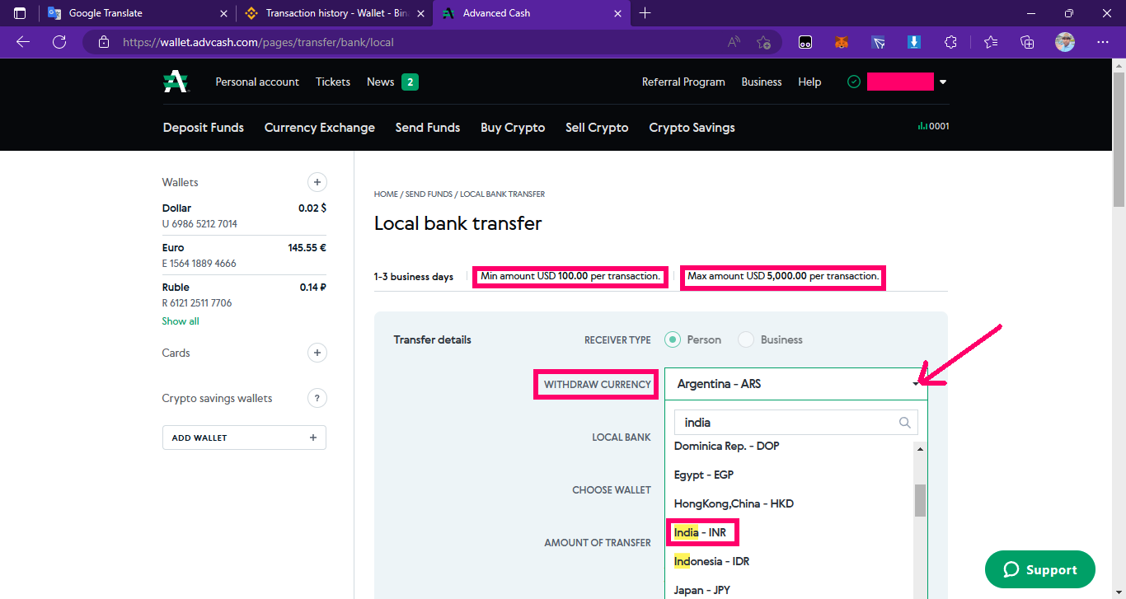Viewport: 1126px width, 599px height.
Task: Click HOME in the breadcrumb
Action: (386, 194)
